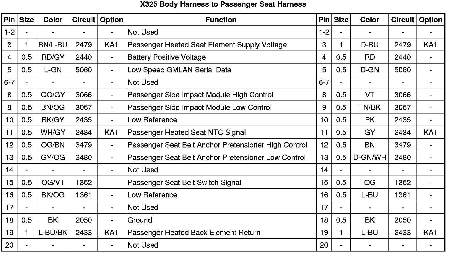Click the left Circuit column header

84,20
